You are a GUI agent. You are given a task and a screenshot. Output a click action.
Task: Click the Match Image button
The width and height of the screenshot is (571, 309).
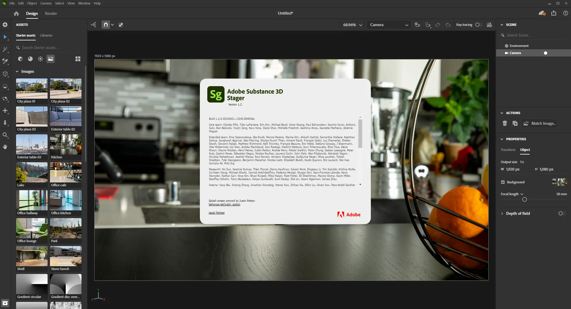539,123
